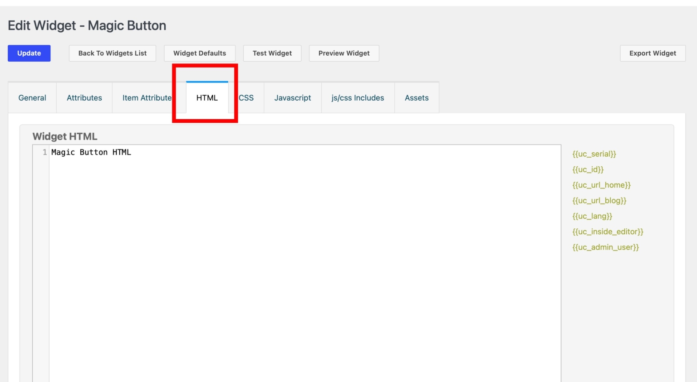Click the blue Update button
697x382 pixels.
coord(29,53)
